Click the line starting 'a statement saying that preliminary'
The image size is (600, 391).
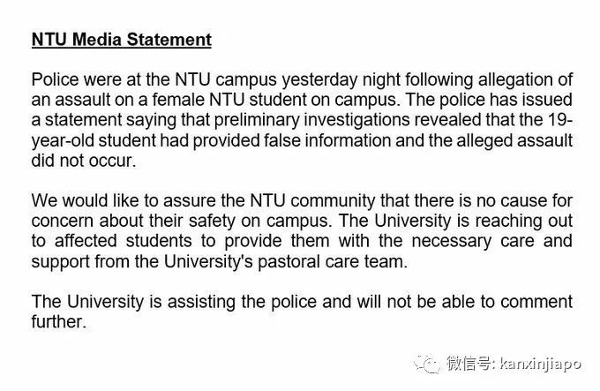click(x=302, y=121)
